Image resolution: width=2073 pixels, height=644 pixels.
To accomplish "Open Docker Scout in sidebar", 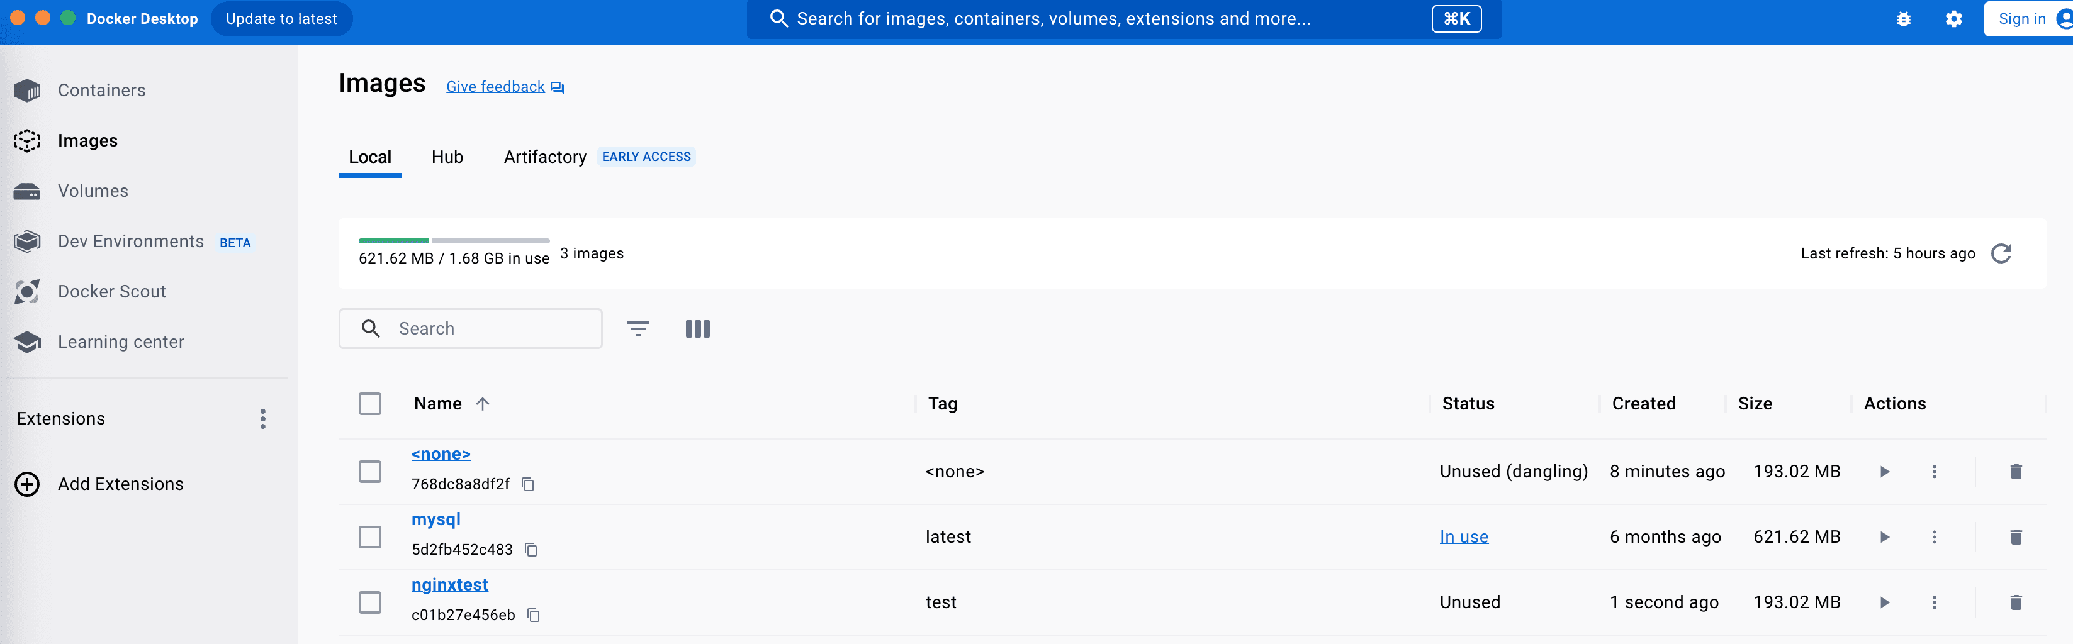I will pyautogui.click(x=111, y=292).
